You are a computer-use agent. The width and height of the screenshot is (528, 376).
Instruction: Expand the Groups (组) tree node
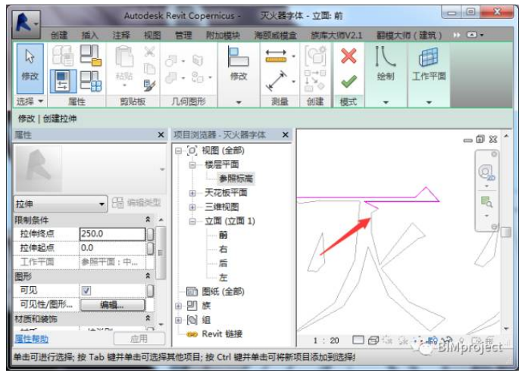(179, 320)
